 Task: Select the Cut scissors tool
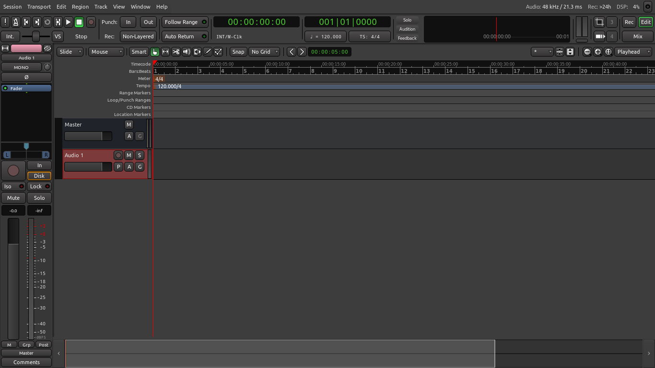(175, 52)
